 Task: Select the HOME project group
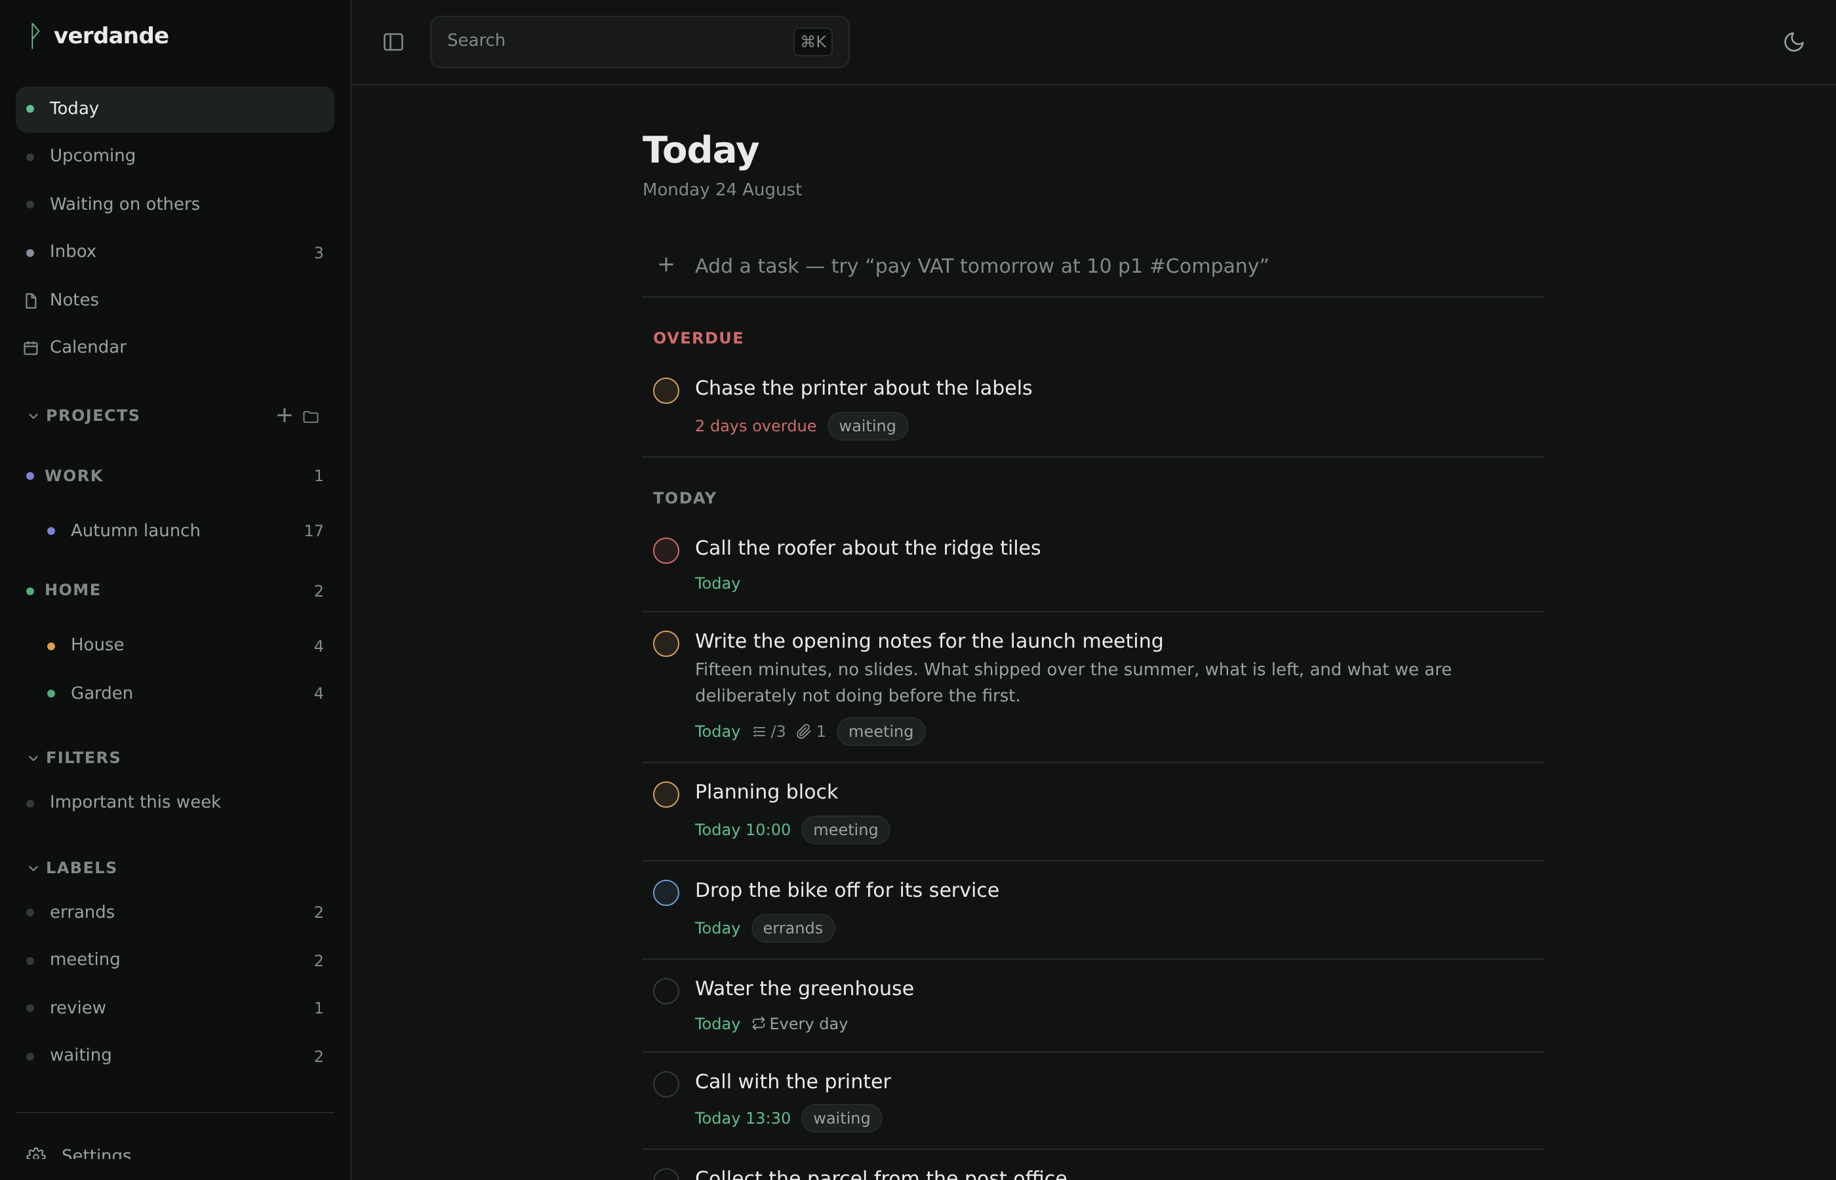pos(174,590)
